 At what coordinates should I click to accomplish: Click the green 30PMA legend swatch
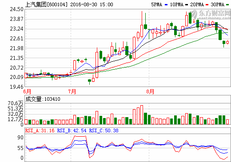227,5
